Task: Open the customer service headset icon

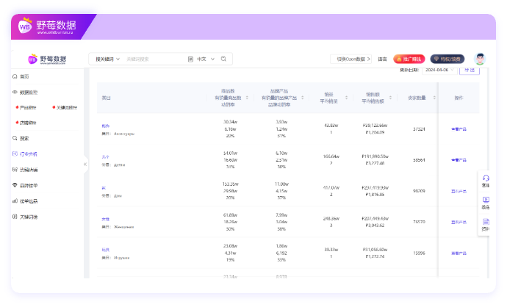Action: [x=486, y=178]
